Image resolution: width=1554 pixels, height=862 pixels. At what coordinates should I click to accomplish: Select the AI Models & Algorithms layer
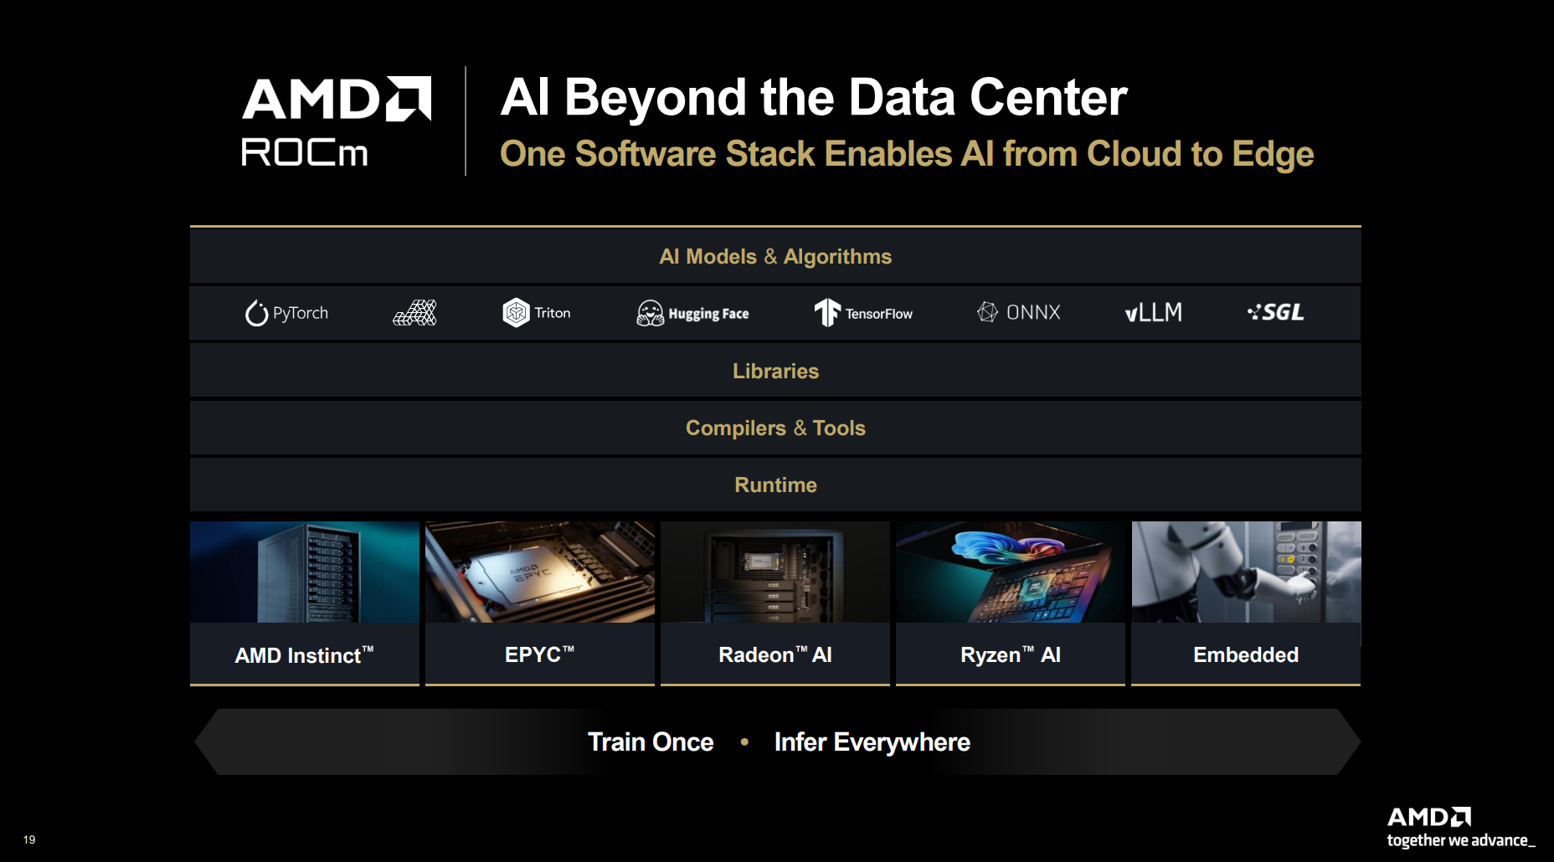coord(775,257)
